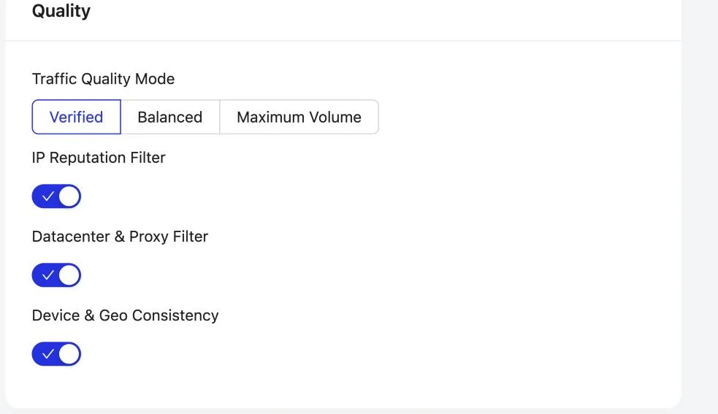Click white knob of Device & Geo switch
This screenshot has height=414, width=718.
tap(69, 354)
